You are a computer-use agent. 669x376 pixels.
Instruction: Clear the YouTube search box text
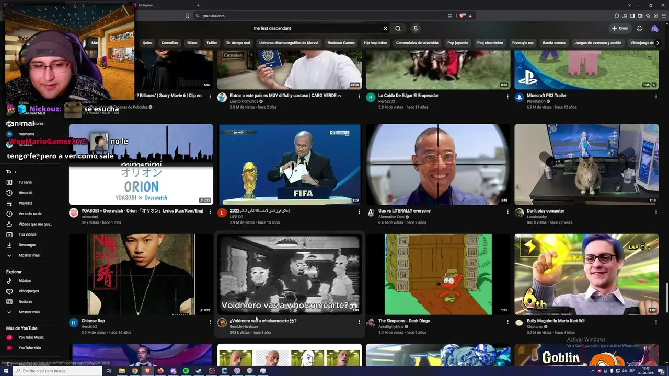pyautogui.click(x=386, y=28)
